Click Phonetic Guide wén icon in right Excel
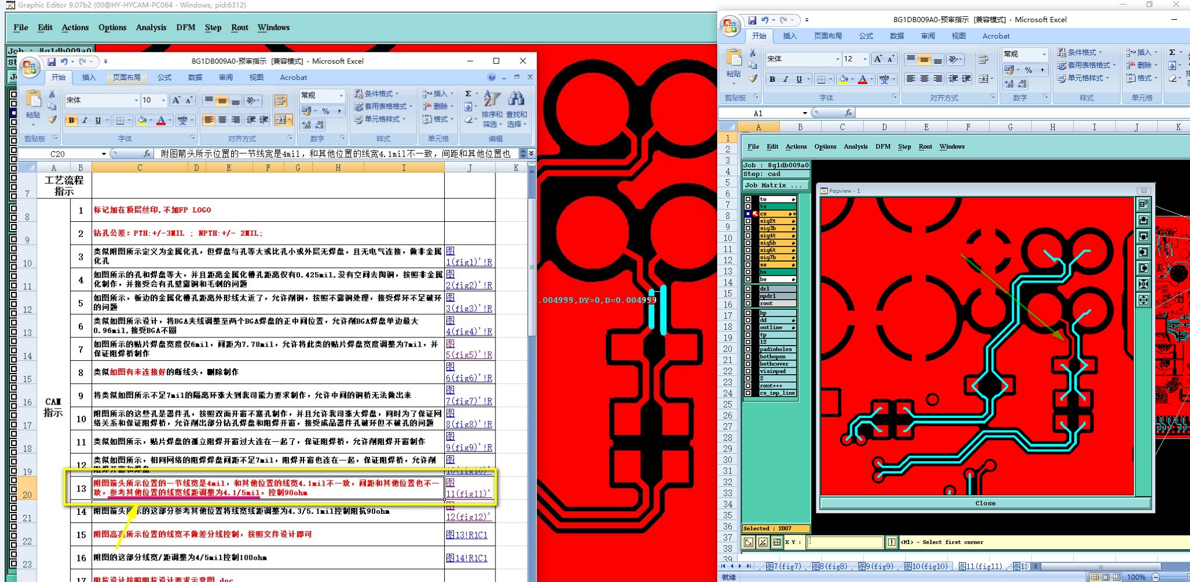Viewport: 1190px width, 582px height. (x=885, y=79)
